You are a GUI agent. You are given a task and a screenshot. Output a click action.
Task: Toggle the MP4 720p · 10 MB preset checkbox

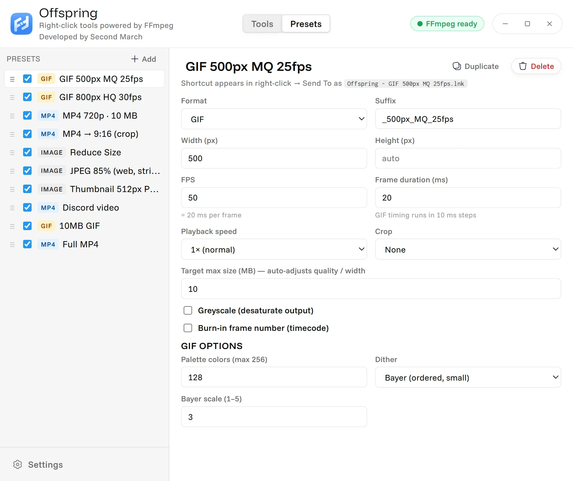(27, 115)
